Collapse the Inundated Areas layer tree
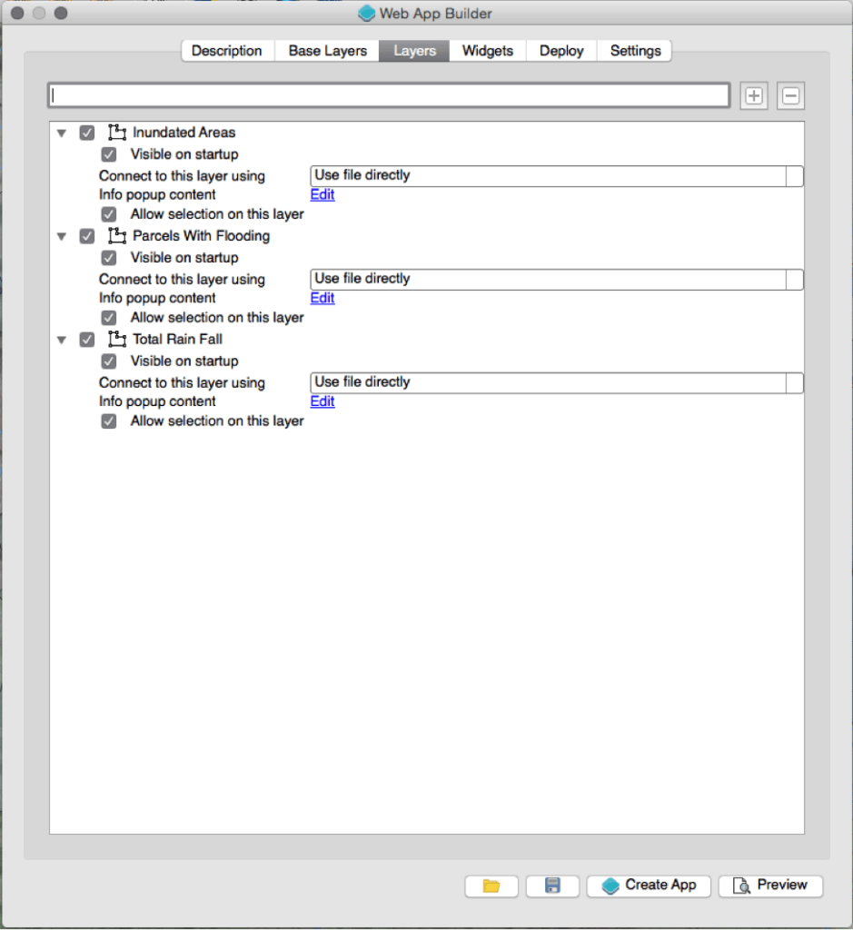This screenshot has width=853, height=930. pos(62,133)
